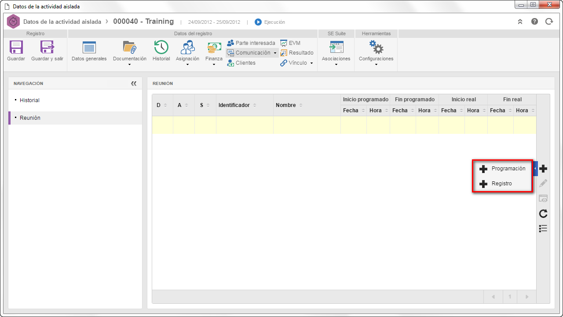Sort by Inicio programado Fecha column
Screen dimensions: 563x317
coord(354,111)
